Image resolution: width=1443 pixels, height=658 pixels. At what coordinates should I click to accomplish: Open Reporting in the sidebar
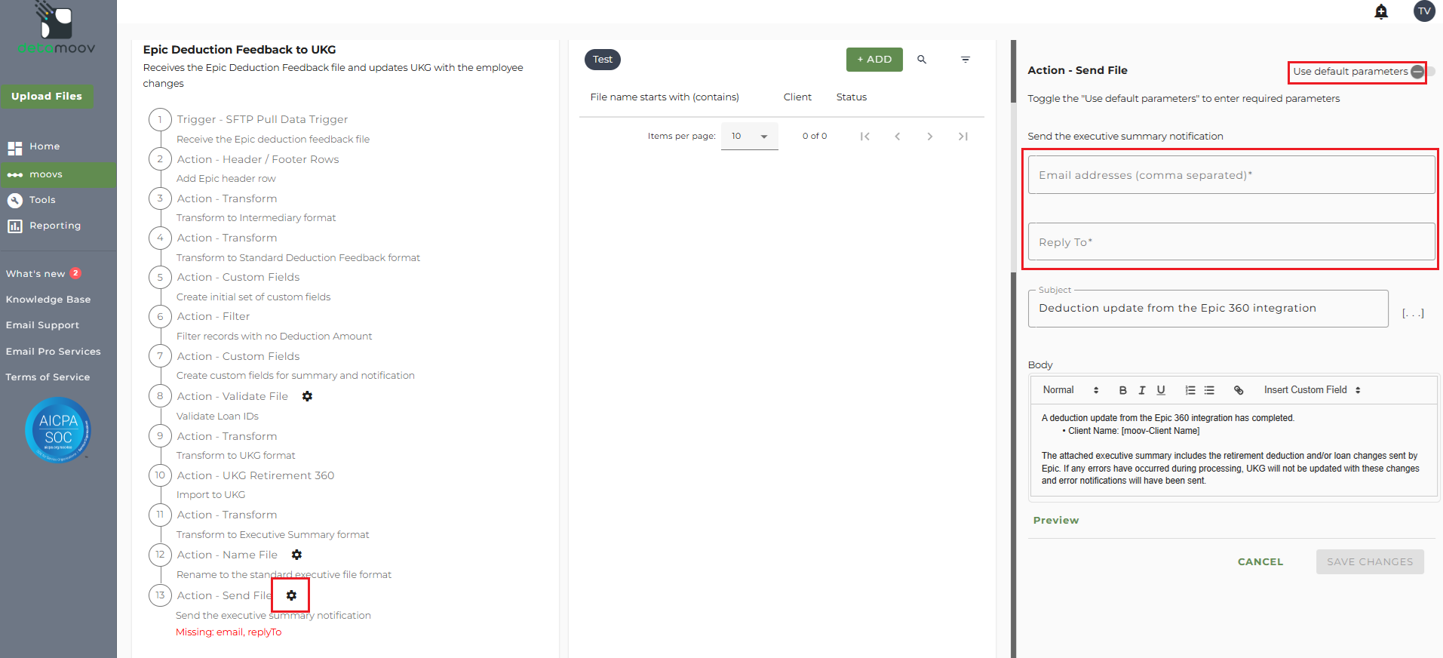[55, 226]
